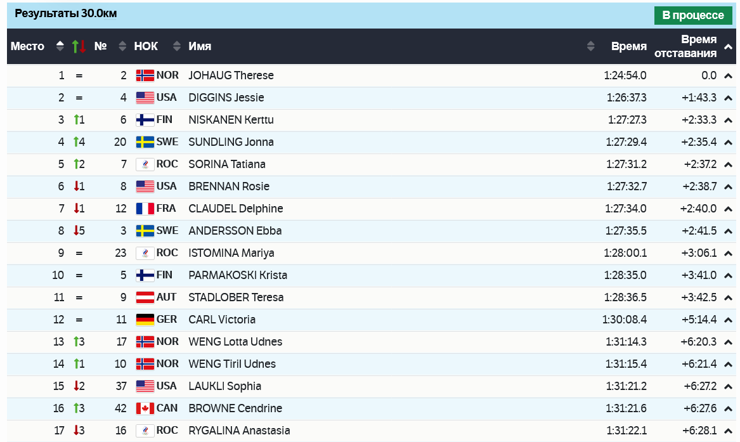The width and height of the screenshot is (740, 442).
Task: Sort by НОК country column arrows
Action: tap(177, 46)
